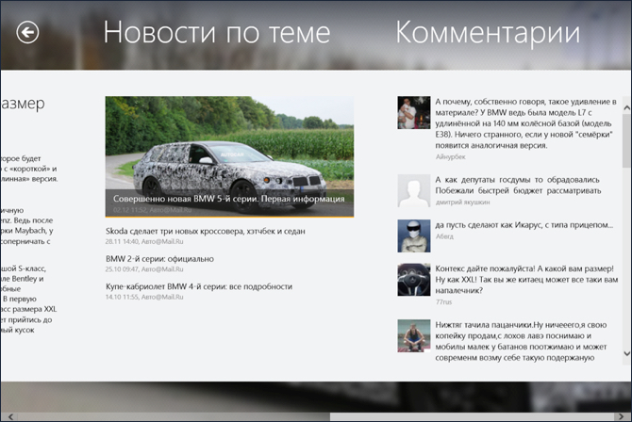Click helmet avatar of commenter Абегд
This screenshot has width=632, height=422.
click(414, 236)
